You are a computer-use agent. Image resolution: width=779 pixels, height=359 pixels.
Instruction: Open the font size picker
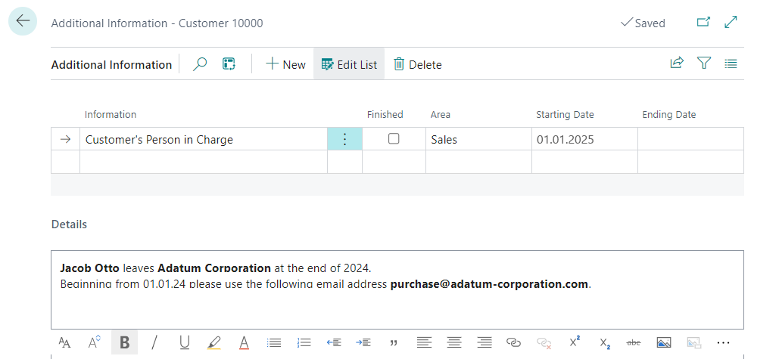click(64, 342)
